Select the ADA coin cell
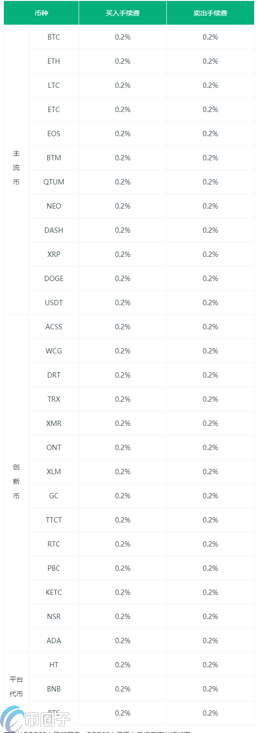Image resolution: width=257 pixels, height=733 pixels. pos(54,641)
